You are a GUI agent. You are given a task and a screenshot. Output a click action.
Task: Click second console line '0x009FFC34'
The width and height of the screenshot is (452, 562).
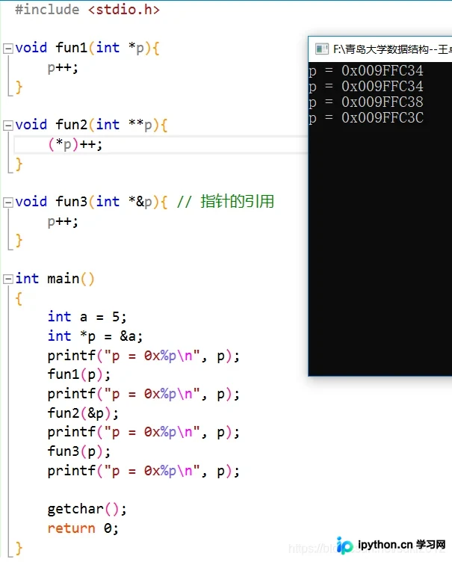click(383, 87)
